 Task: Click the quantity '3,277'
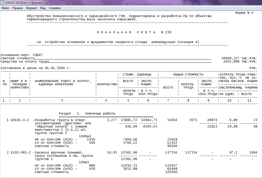[112, 120]
